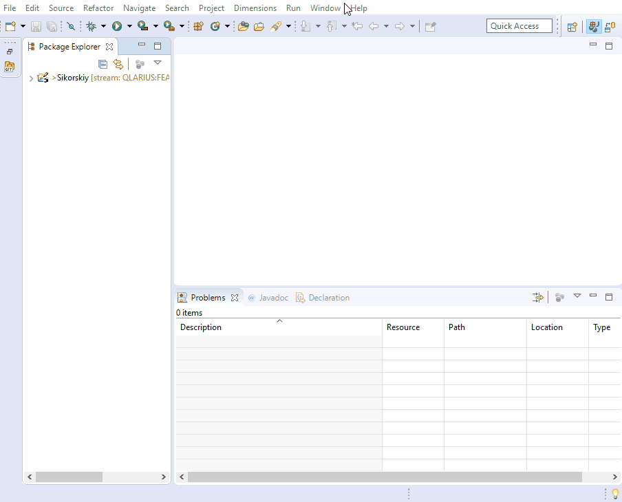Screen dimensions: 622x502
Task: Click the Skip All Breakpoints icon
Action: tap(71, 26)
